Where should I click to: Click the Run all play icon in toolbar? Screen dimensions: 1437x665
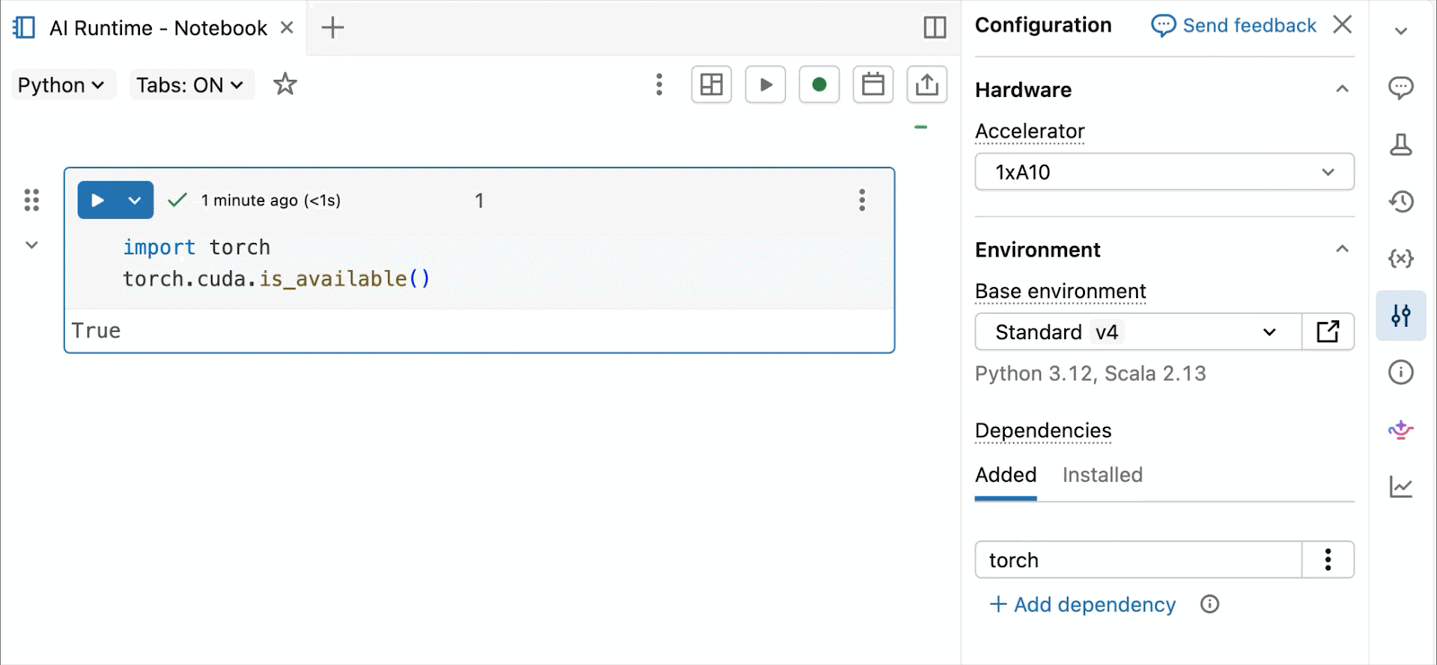[765, 85]
